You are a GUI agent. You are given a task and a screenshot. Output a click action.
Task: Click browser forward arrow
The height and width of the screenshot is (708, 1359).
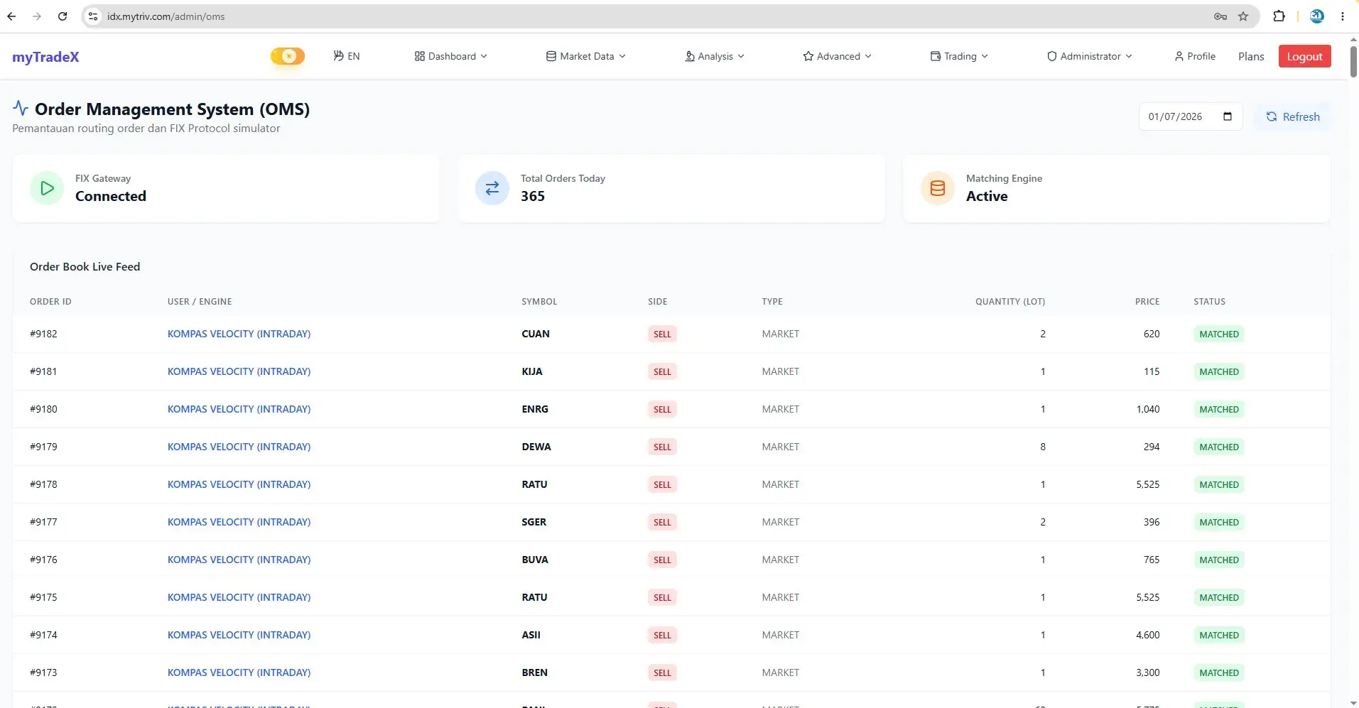pyautogui.click(x=37, y=16)
